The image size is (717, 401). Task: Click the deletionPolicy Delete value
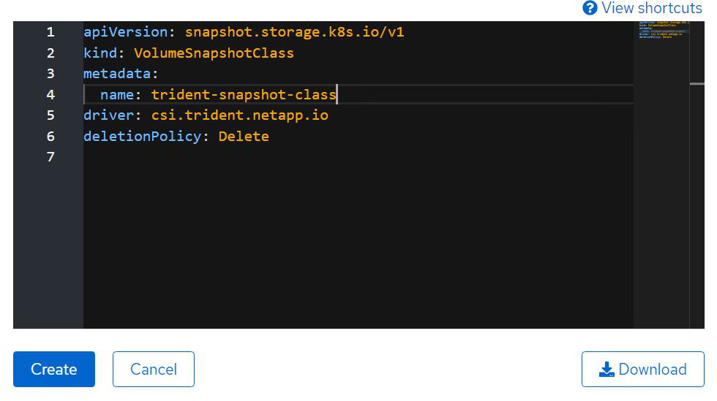pos(243,137)
